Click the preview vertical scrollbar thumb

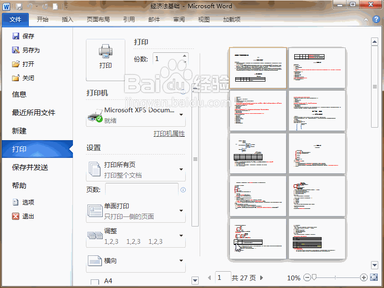[x=374, y=87]
